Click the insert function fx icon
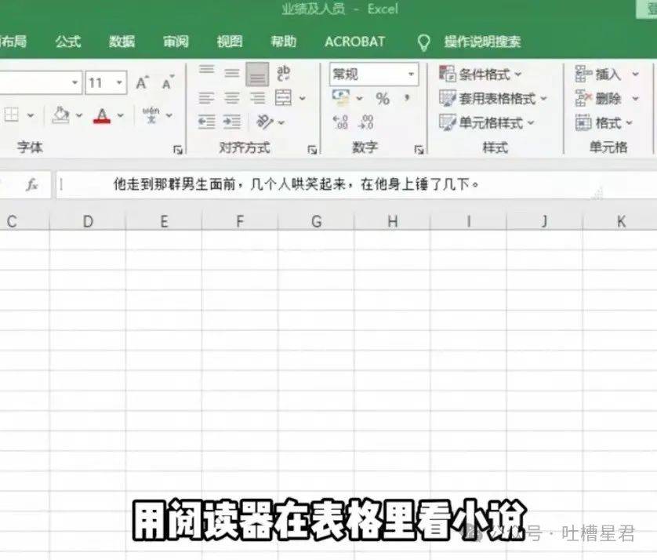This screenshot has width=657, height=560. click(x=32, y=185)
